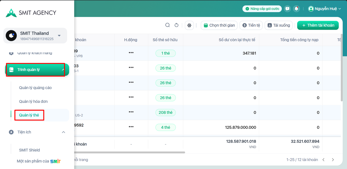Image resolution: width=347 pixels, height=169 pixels.
Task: Open the Chọn thời gian date picker
Action: click(219, 25)
